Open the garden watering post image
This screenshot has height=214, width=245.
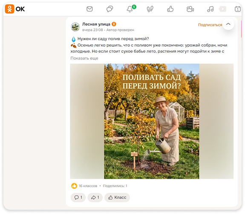coord(152,121)
